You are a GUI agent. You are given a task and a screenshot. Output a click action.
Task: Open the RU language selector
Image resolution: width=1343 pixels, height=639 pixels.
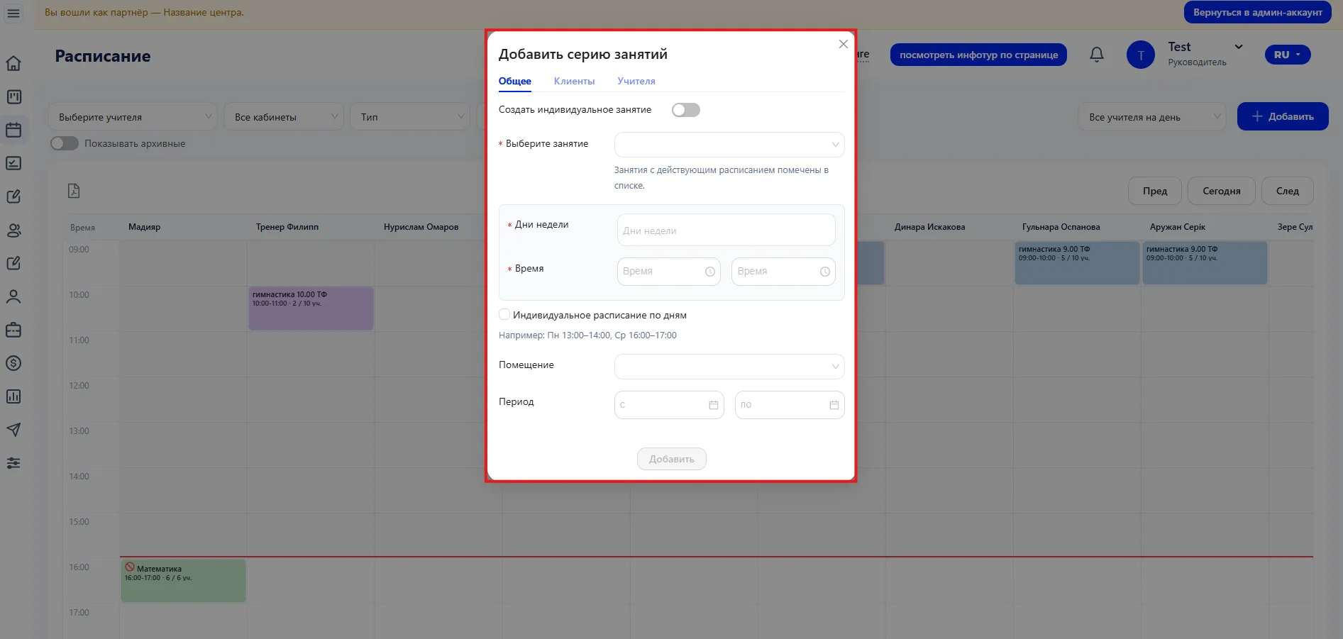click(x=1287, y=55)
